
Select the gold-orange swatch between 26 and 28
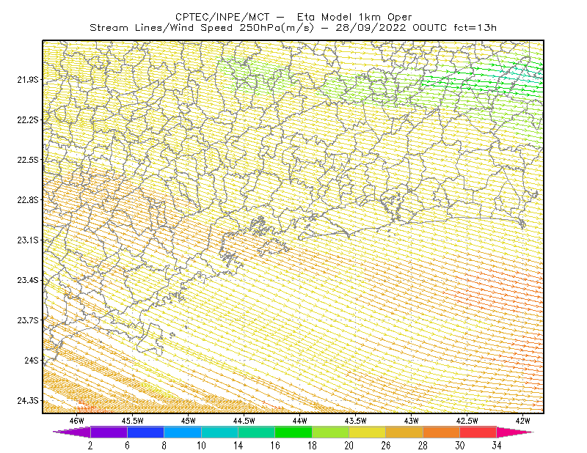pos(404,432)
